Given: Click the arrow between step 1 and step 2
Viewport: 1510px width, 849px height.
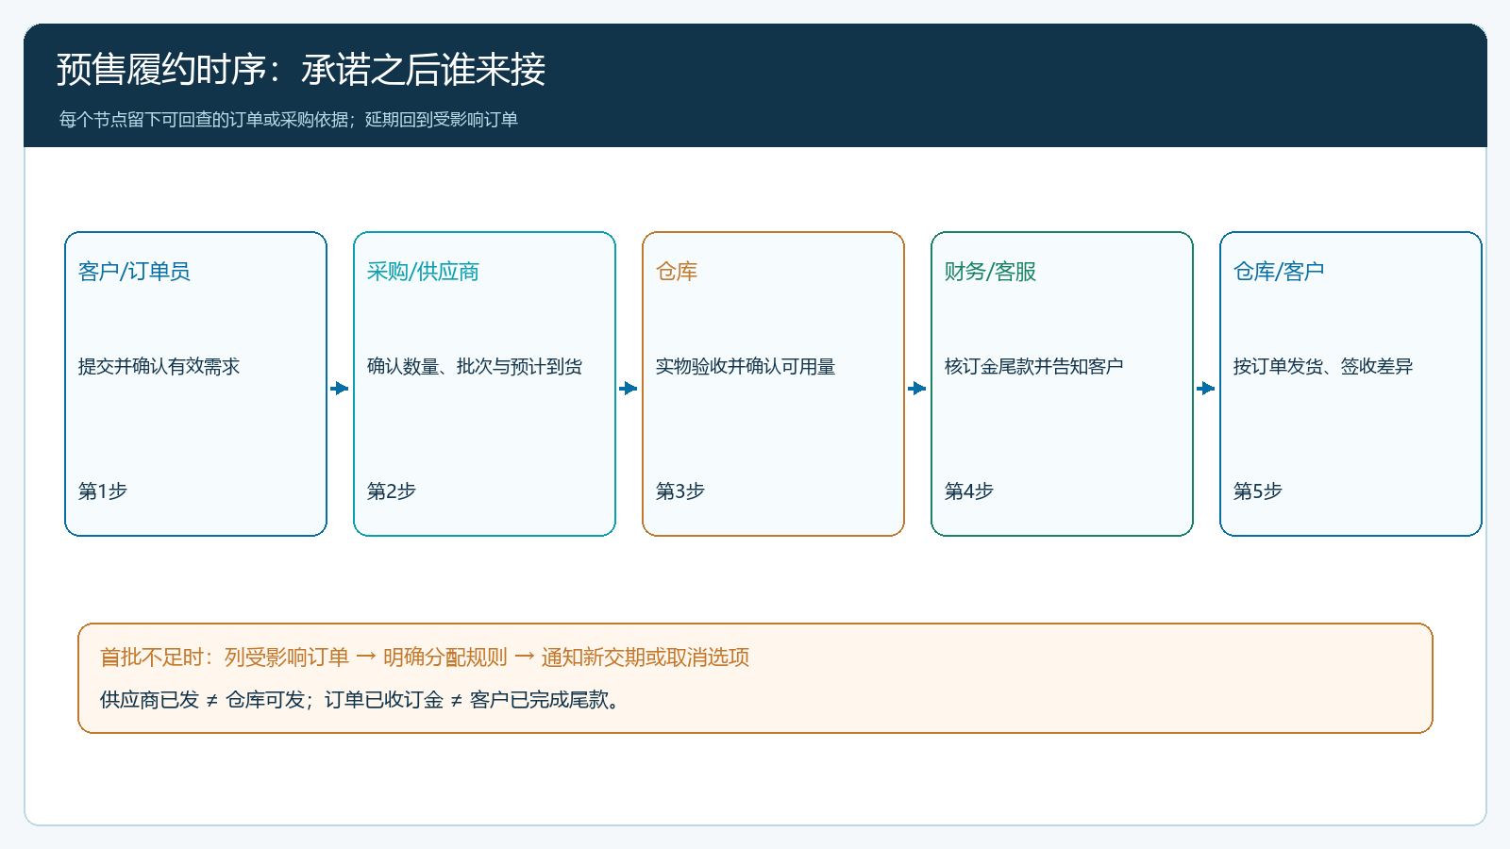Looking at the screenshot, I should point(340,388).
